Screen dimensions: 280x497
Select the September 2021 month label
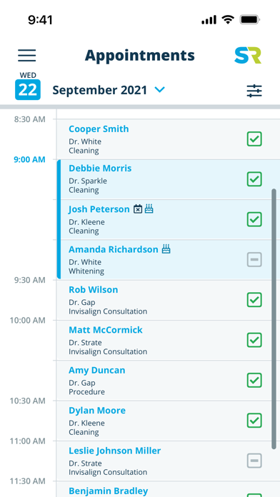[x=100, y=91]
